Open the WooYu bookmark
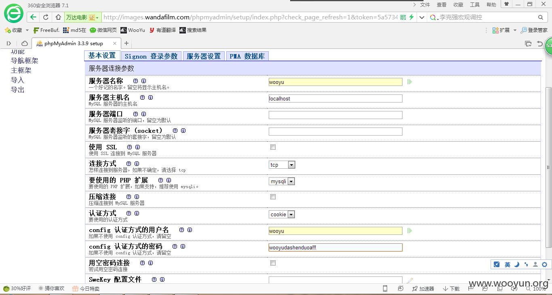This screenshot has height=295, width=552. tap(133, 30)
